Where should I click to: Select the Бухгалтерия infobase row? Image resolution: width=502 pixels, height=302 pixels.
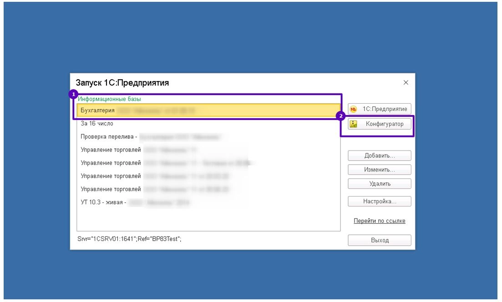[x=208, y=111]
